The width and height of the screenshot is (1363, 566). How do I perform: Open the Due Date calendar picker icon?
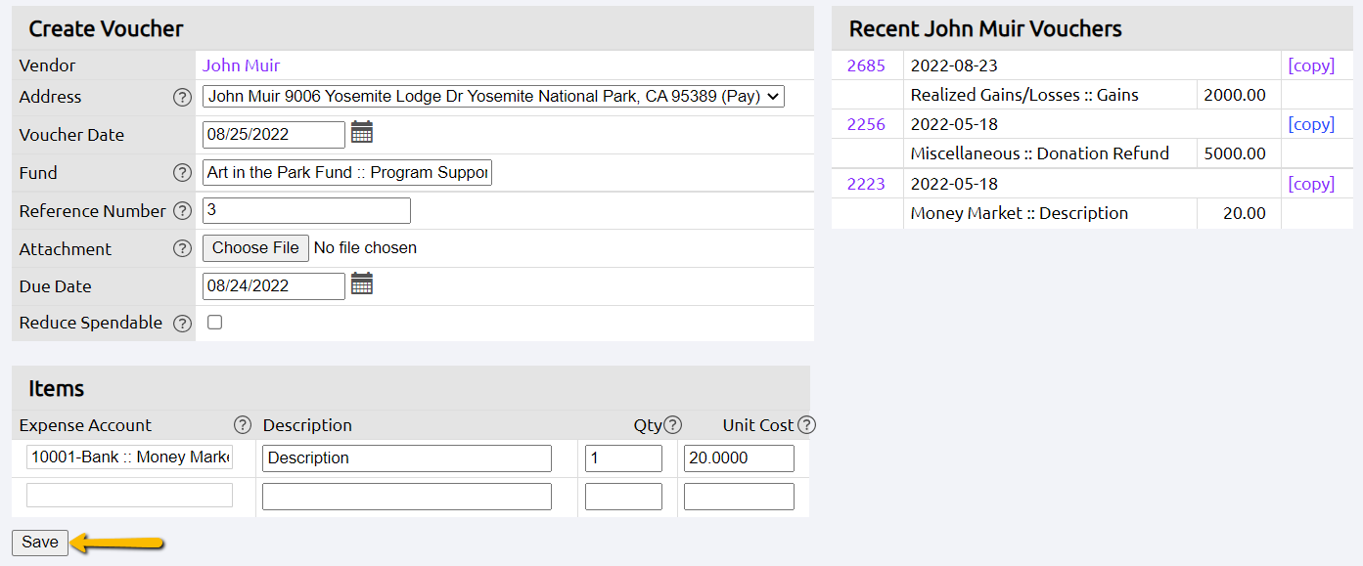point(362,284)
